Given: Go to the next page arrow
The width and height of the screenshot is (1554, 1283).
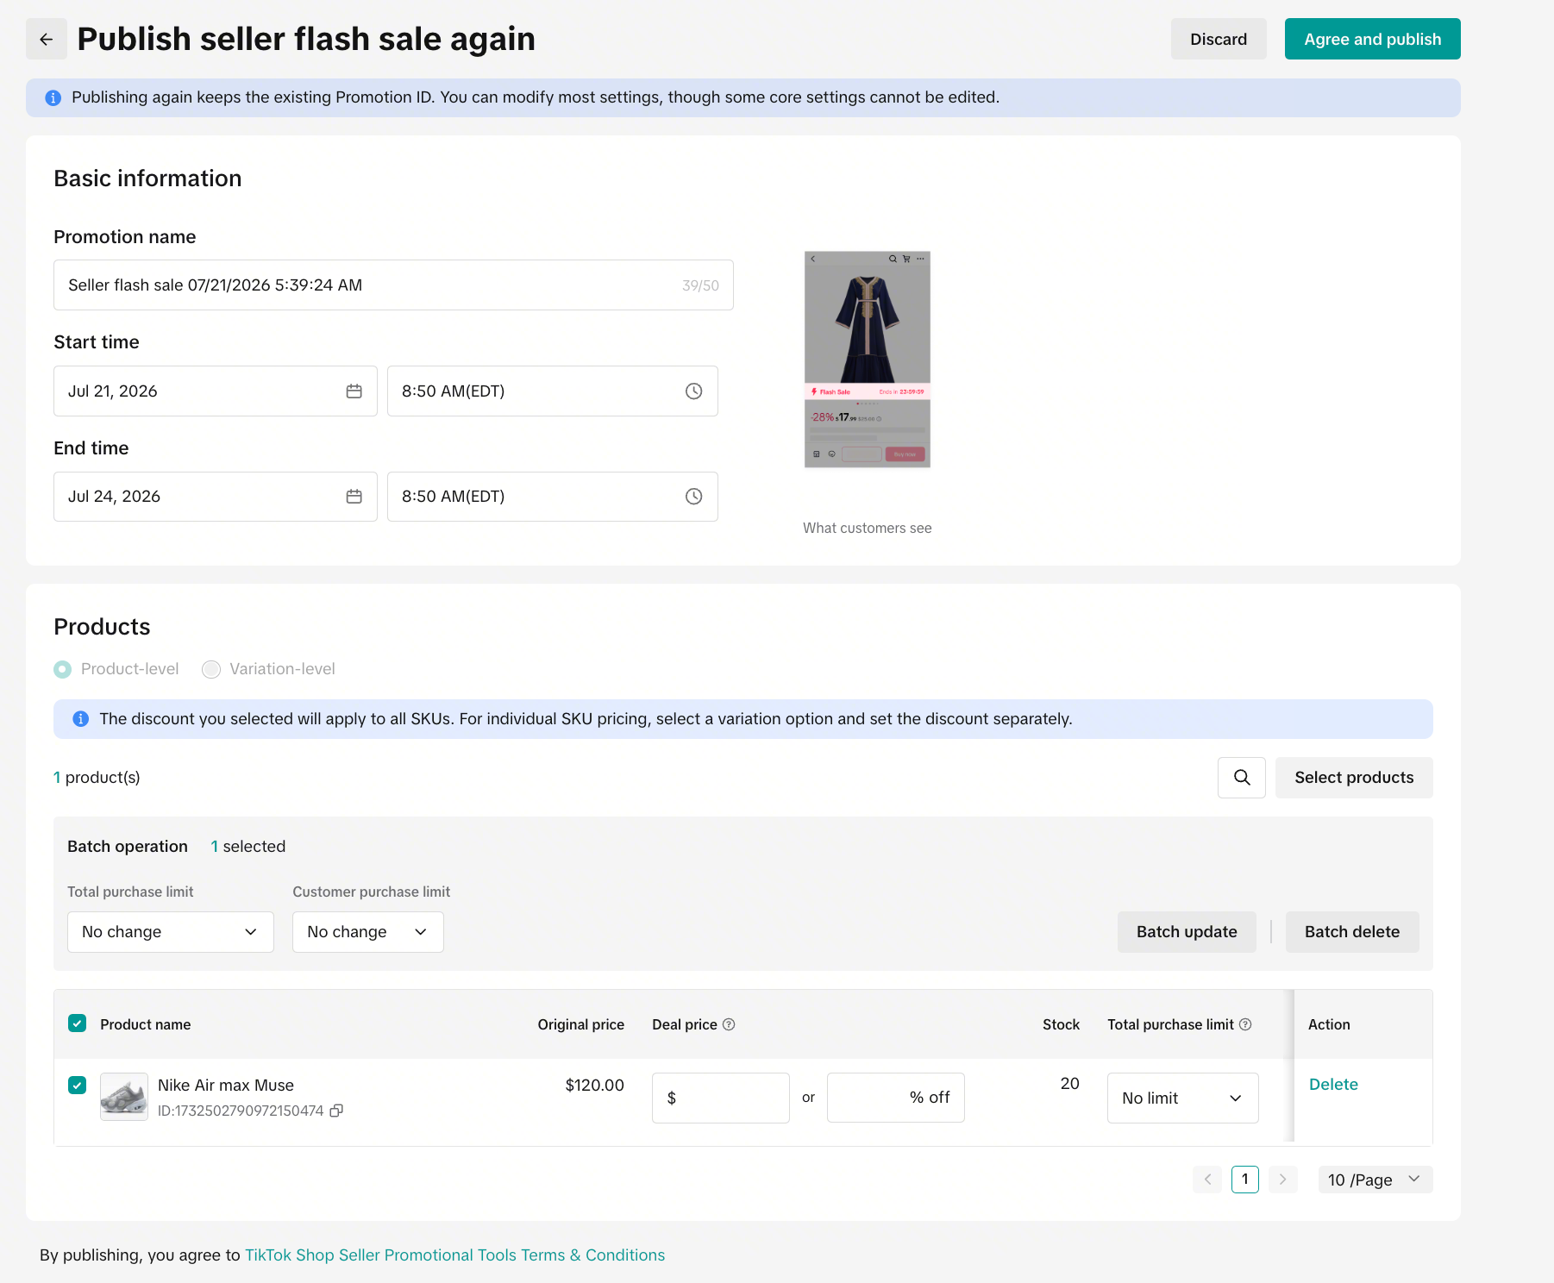Looking at the screenshot, I should pyautogui.click(x=1282, y=1180).
